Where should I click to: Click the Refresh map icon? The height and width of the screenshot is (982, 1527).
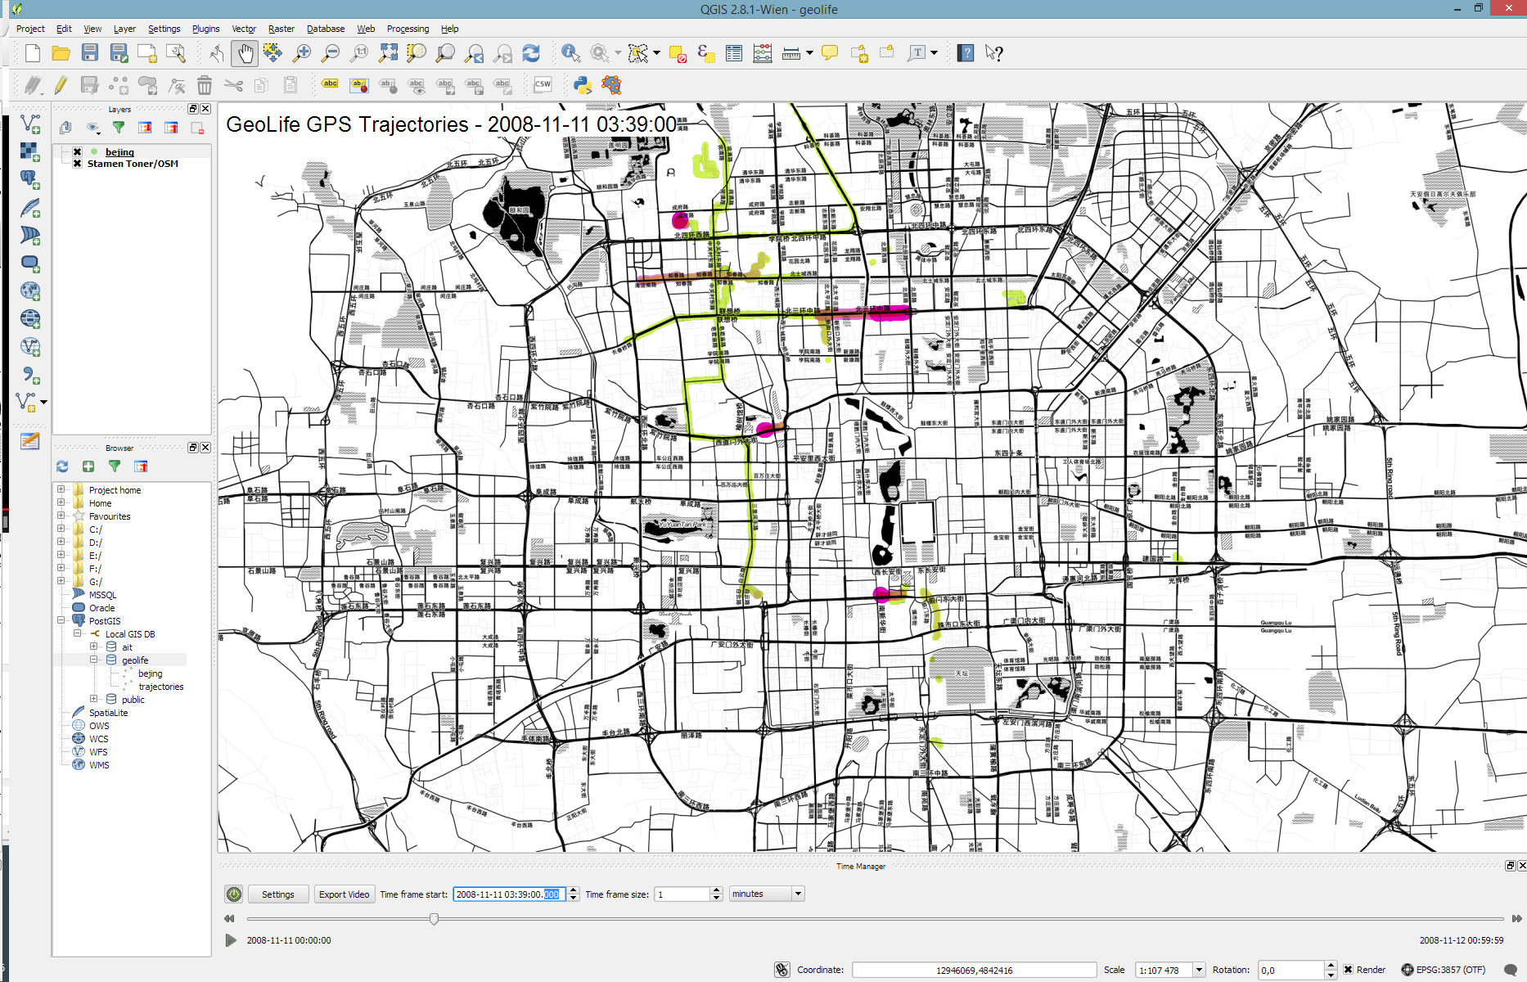coord(531,54)
